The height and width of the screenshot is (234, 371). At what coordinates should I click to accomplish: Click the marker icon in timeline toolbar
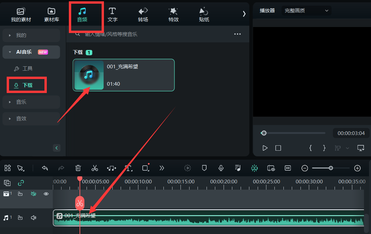click(204, 168)
